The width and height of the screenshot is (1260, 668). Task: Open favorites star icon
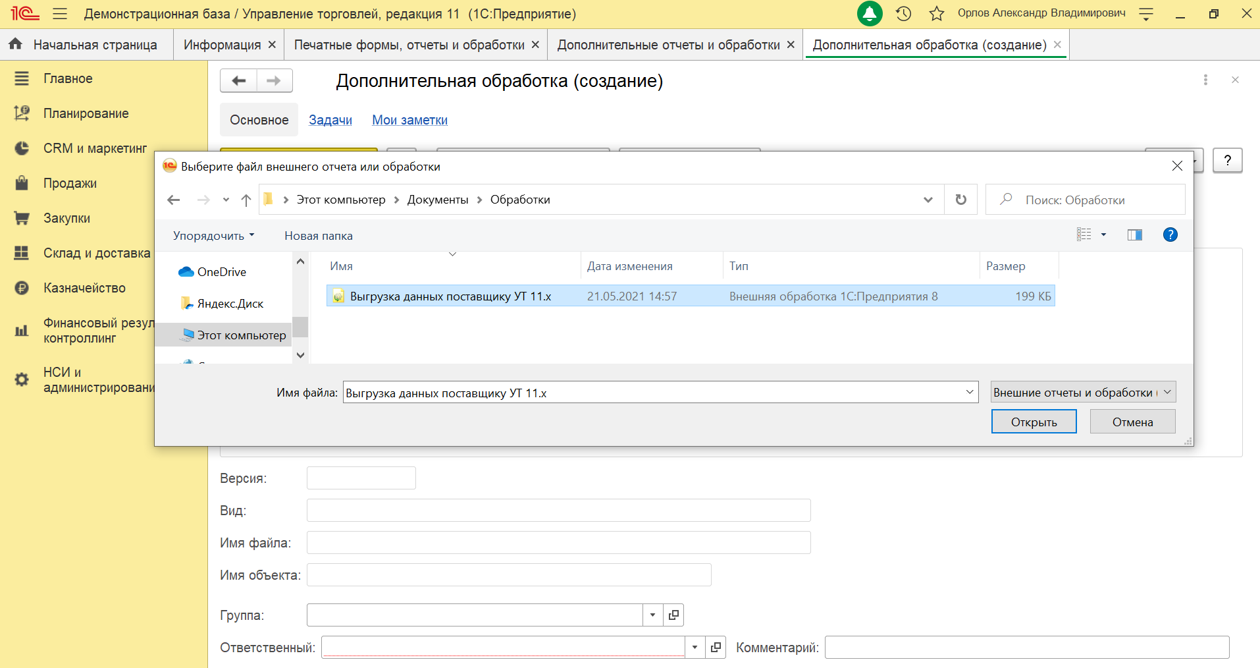pyautogui.click(x=937, y=13)
